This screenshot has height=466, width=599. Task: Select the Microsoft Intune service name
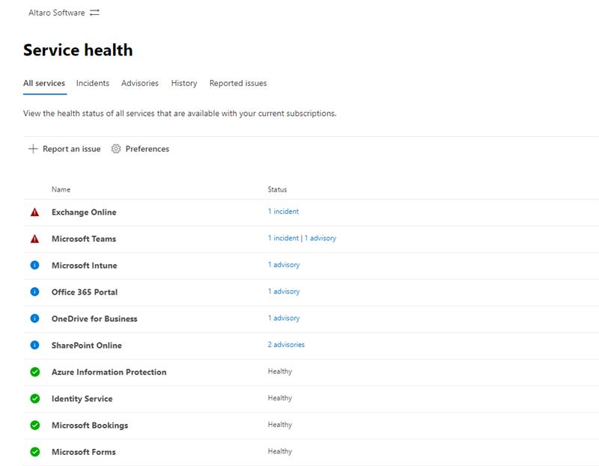[x=85, y=266]
